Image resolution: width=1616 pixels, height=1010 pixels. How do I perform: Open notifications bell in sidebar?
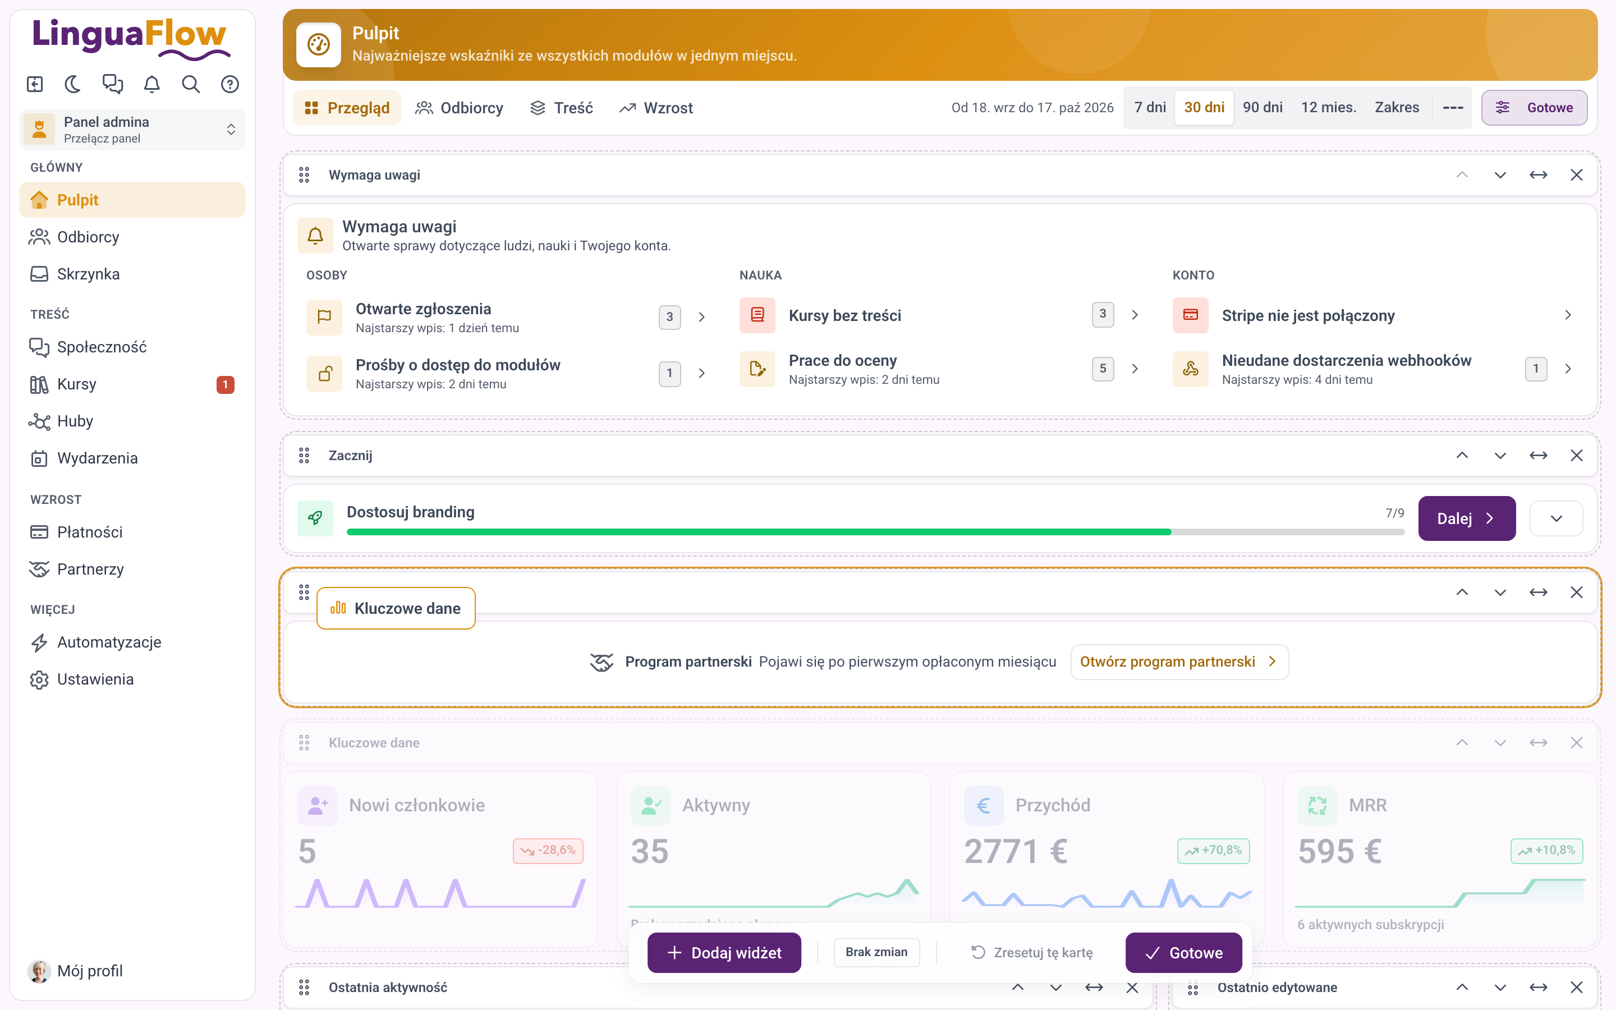151,84
